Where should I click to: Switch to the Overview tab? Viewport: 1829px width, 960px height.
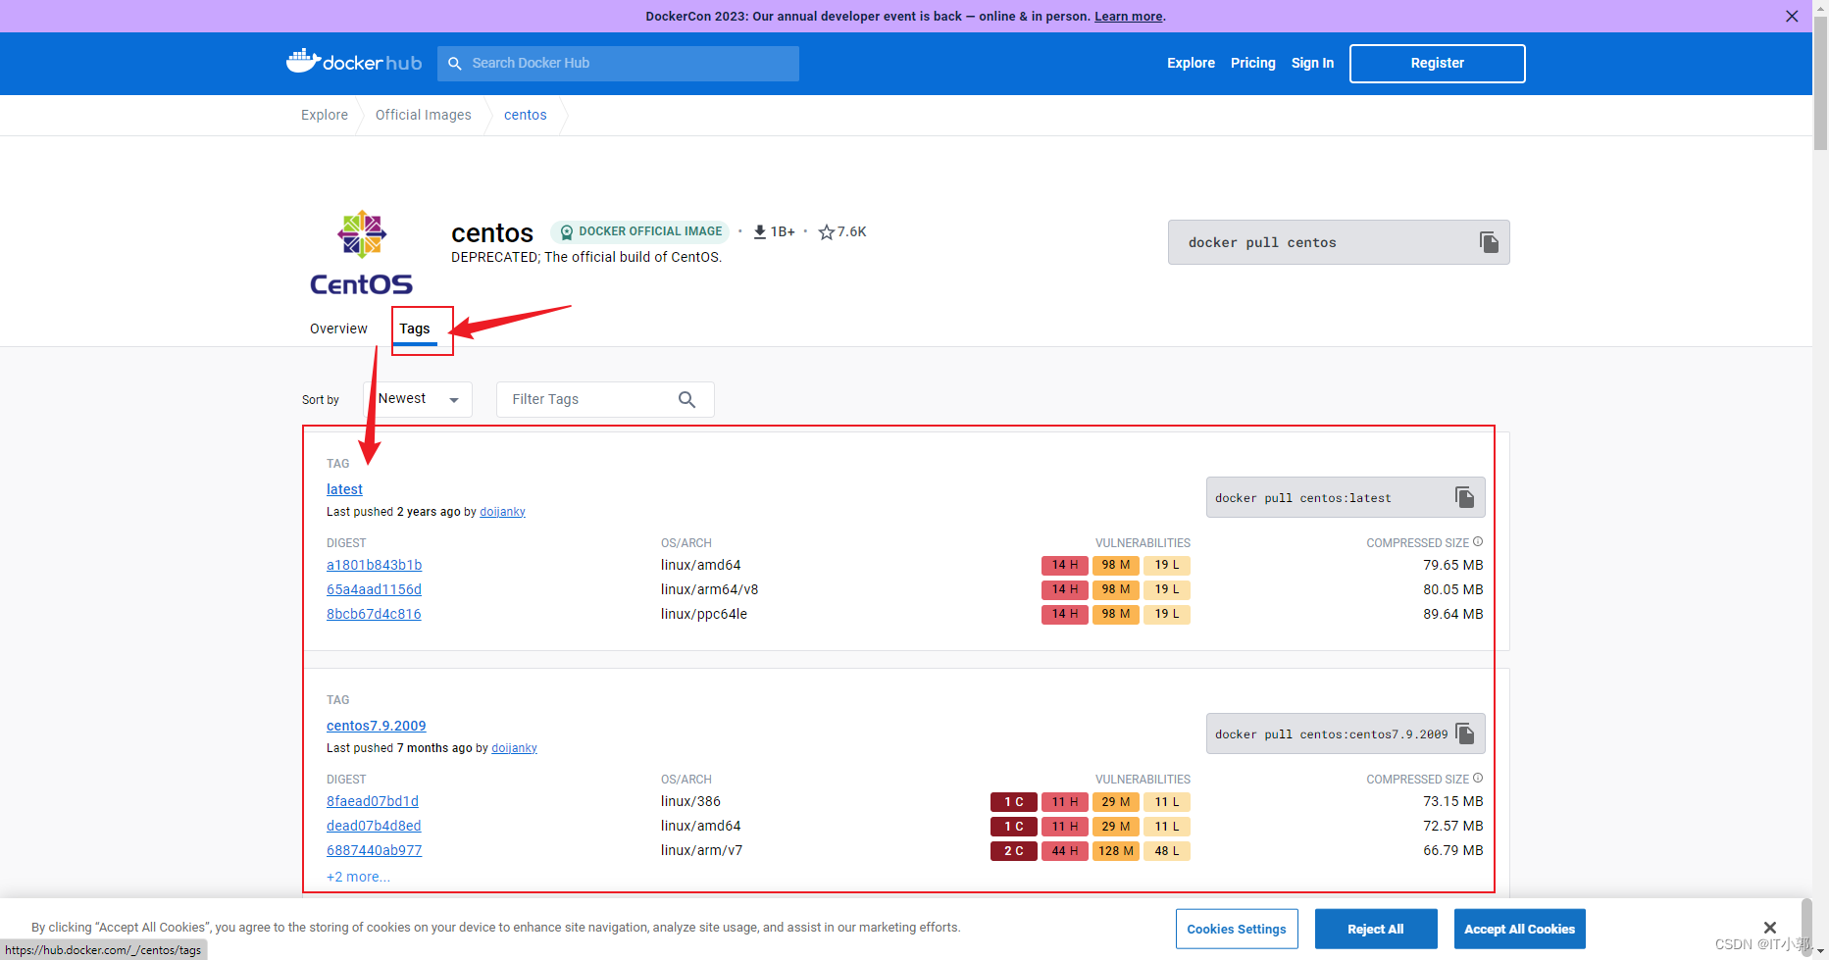pos(338,328)
